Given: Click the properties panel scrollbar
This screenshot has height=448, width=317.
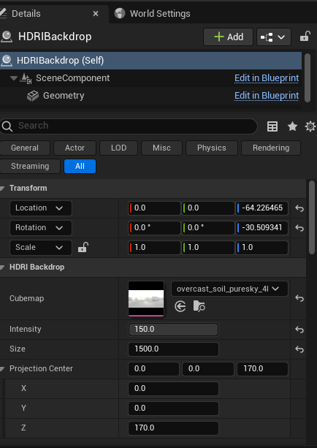Looking at the screenshot, I should tap(312, 217).
